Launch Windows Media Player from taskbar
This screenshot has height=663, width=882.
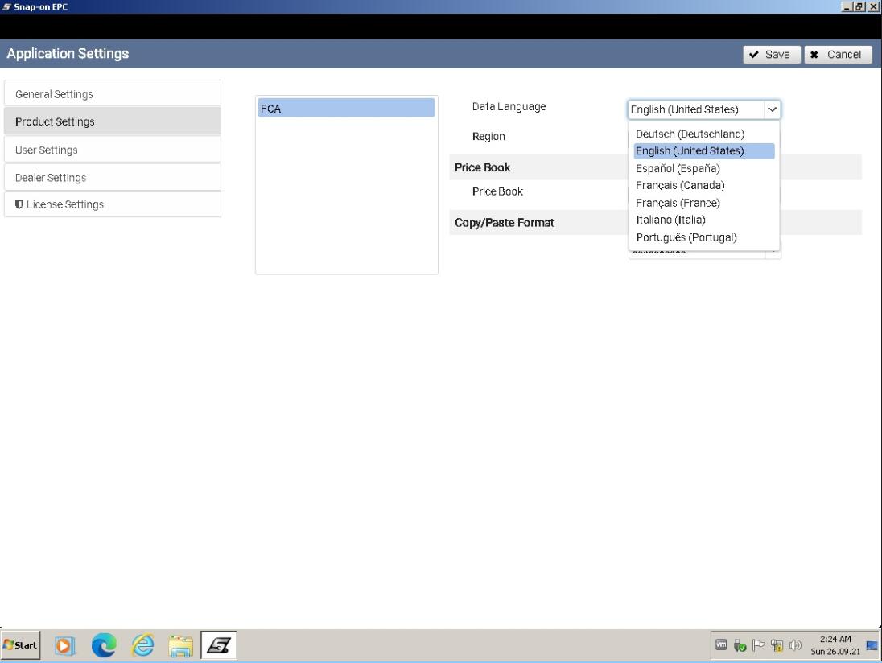point(64,645)
